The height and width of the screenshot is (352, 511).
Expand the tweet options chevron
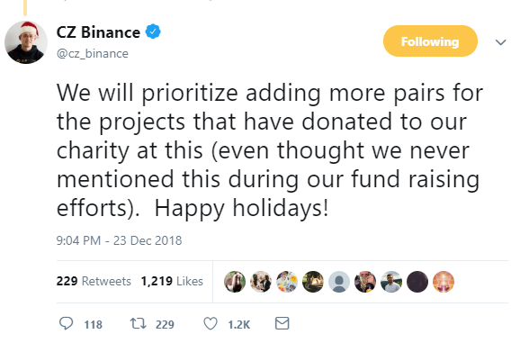point(500,41)
